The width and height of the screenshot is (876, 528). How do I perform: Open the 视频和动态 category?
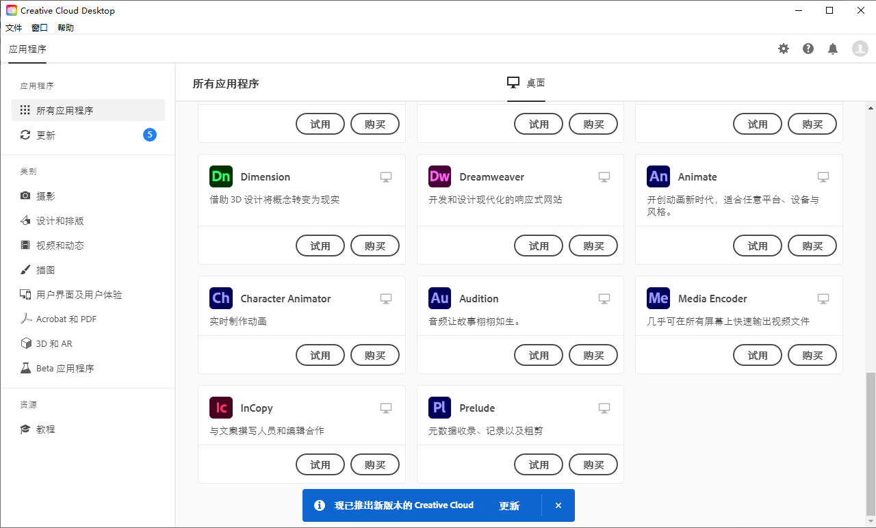click(x=88, y=245)
